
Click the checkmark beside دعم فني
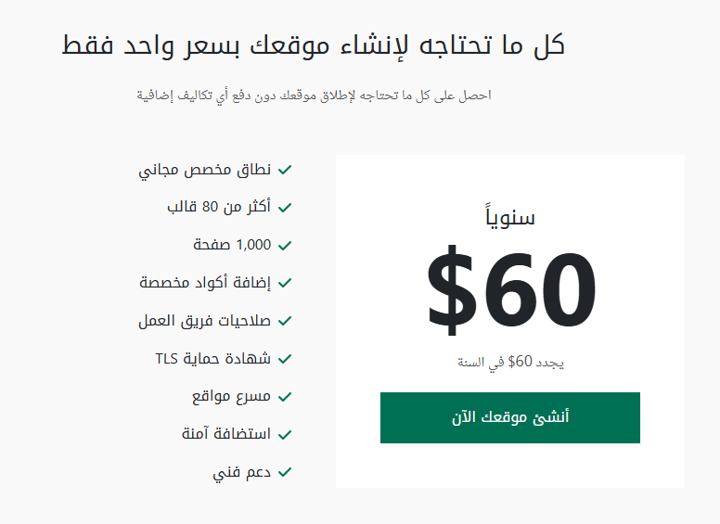click(285, 472)
